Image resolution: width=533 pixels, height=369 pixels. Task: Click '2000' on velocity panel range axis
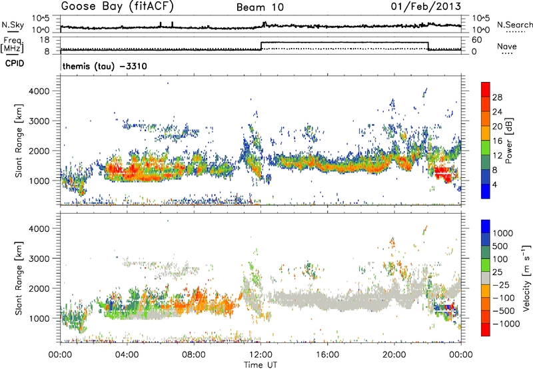pyautogui.click(x=39, y=288)
